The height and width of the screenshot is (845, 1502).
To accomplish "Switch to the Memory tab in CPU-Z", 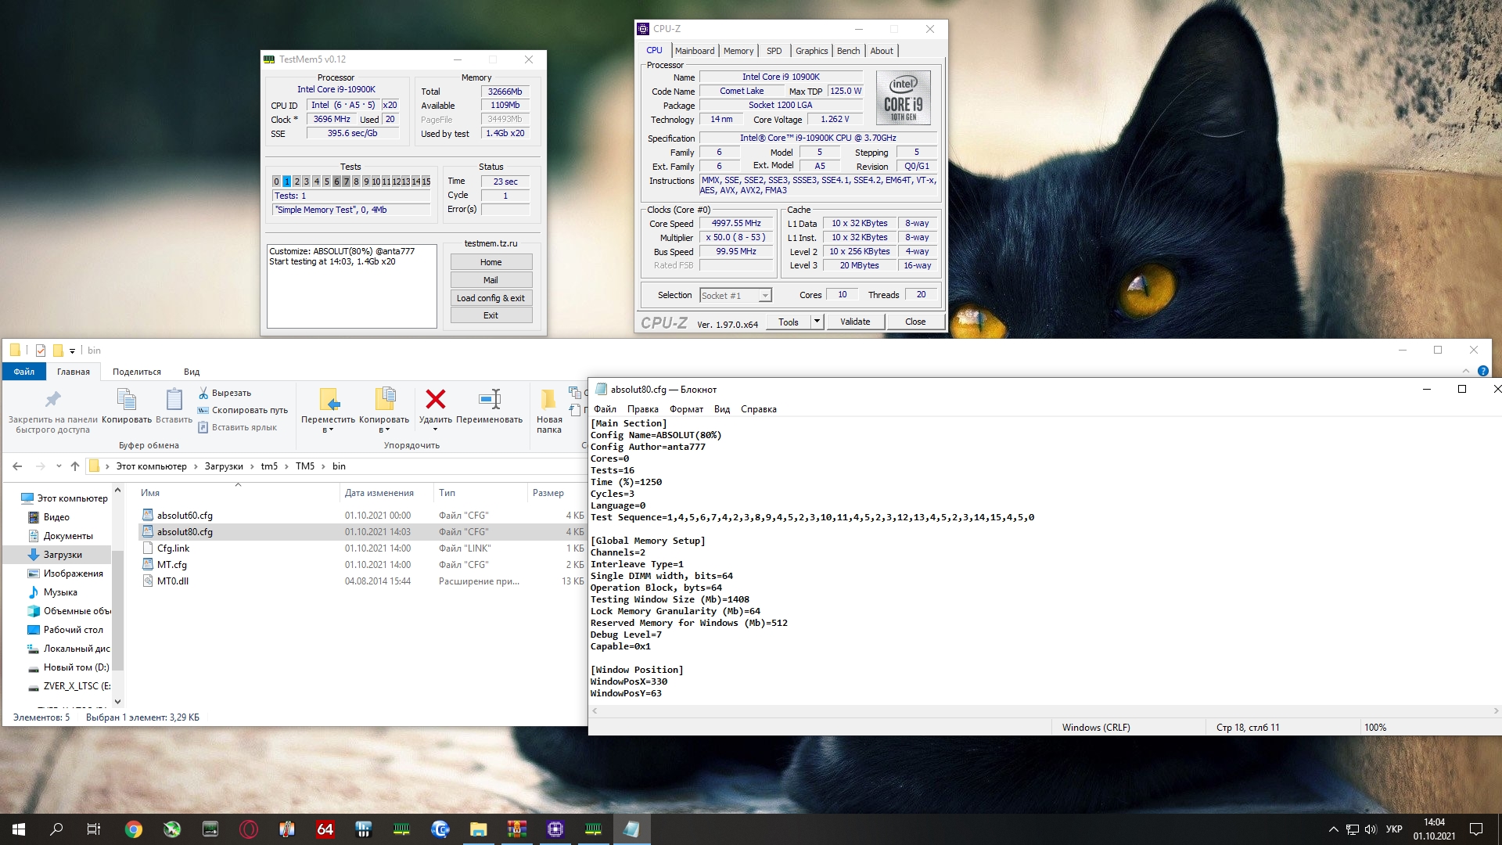I will [x=738, y=51].
